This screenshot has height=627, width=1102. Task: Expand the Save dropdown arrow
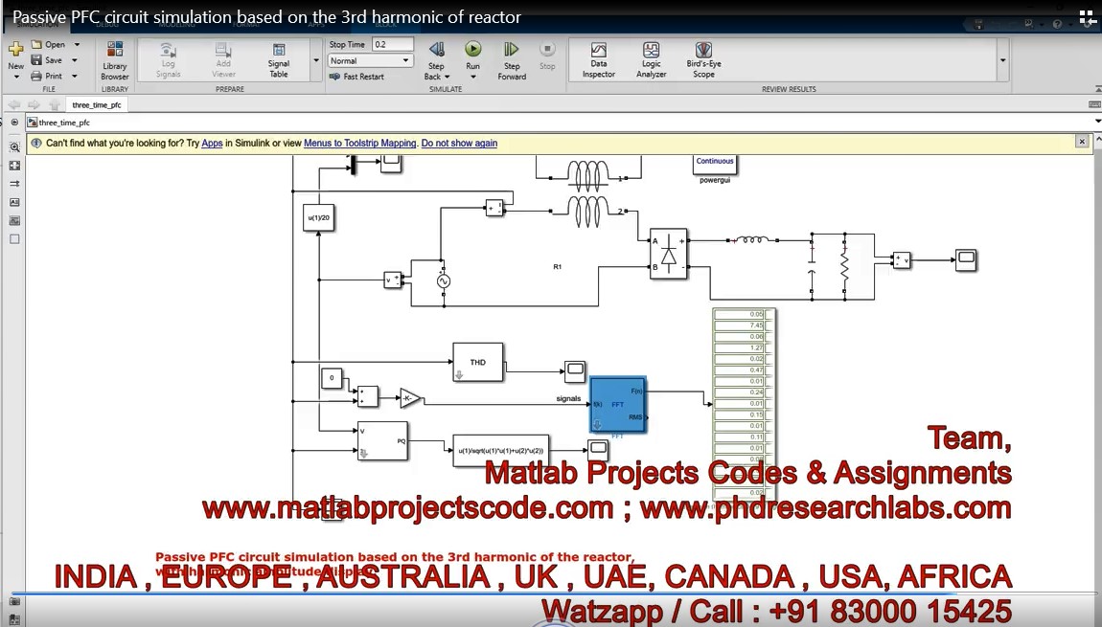pyautogui.click(x=75, y=60)
